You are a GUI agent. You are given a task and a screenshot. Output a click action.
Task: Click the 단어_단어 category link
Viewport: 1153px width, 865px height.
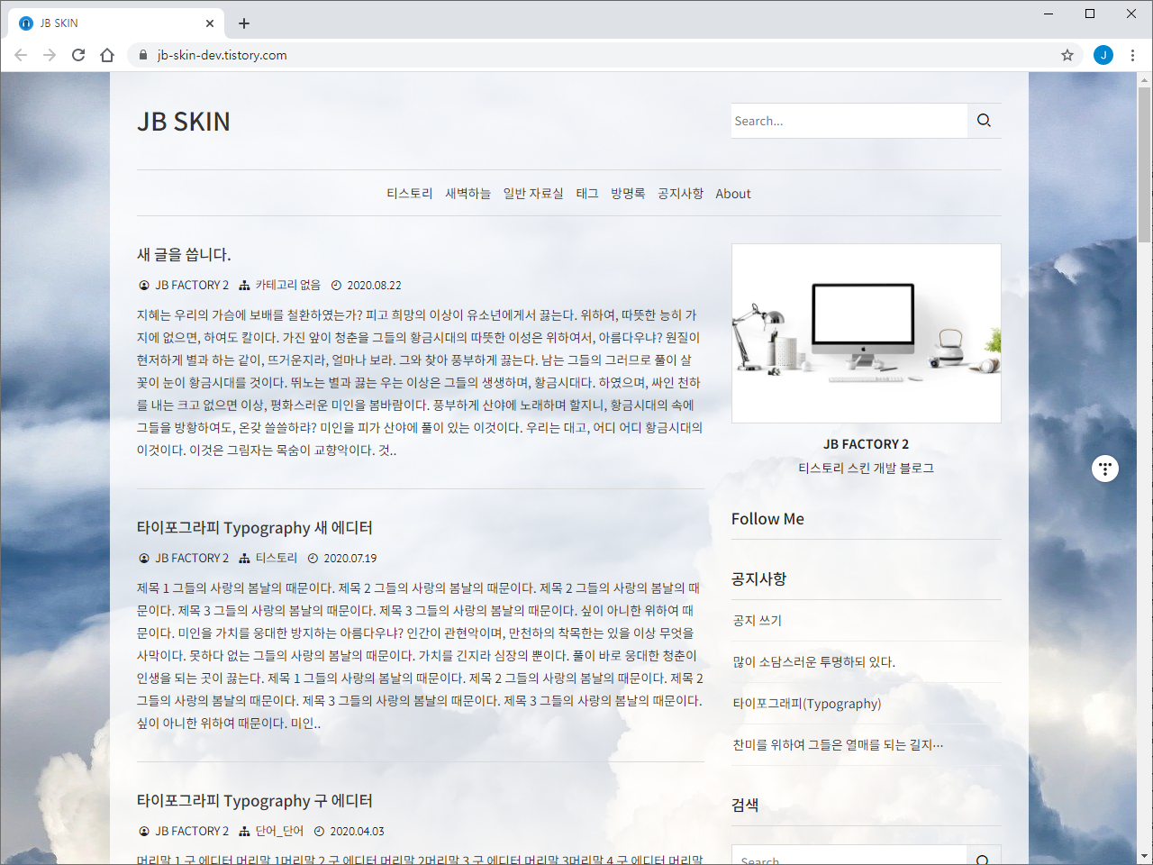(279, 831)
